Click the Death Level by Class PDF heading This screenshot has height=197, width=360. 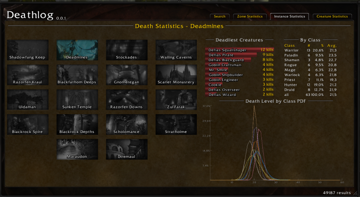tap(275, 101)
